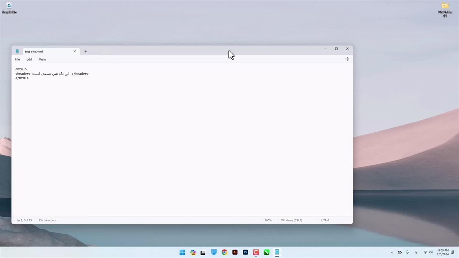Open Google Chrome from the taskbar
The height and width of the screenshot is (258, 459).
pos(224,252)
